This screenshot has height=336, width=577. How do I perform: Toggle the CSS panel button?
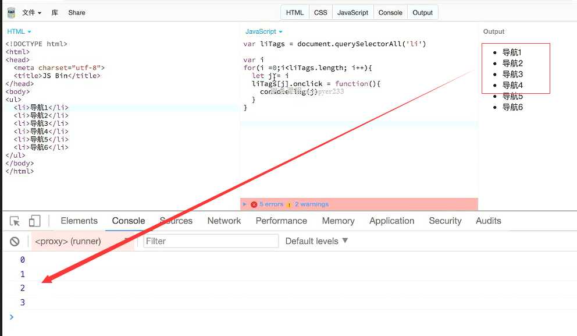320,13
